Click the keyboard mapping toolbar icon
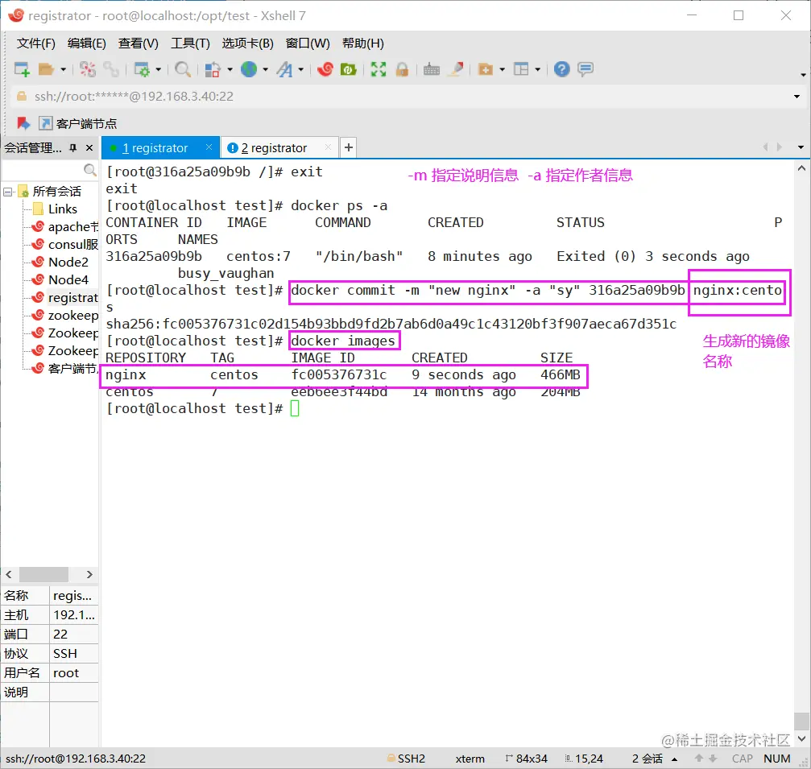Screen dimensions: 811x769 coord(432,68)
